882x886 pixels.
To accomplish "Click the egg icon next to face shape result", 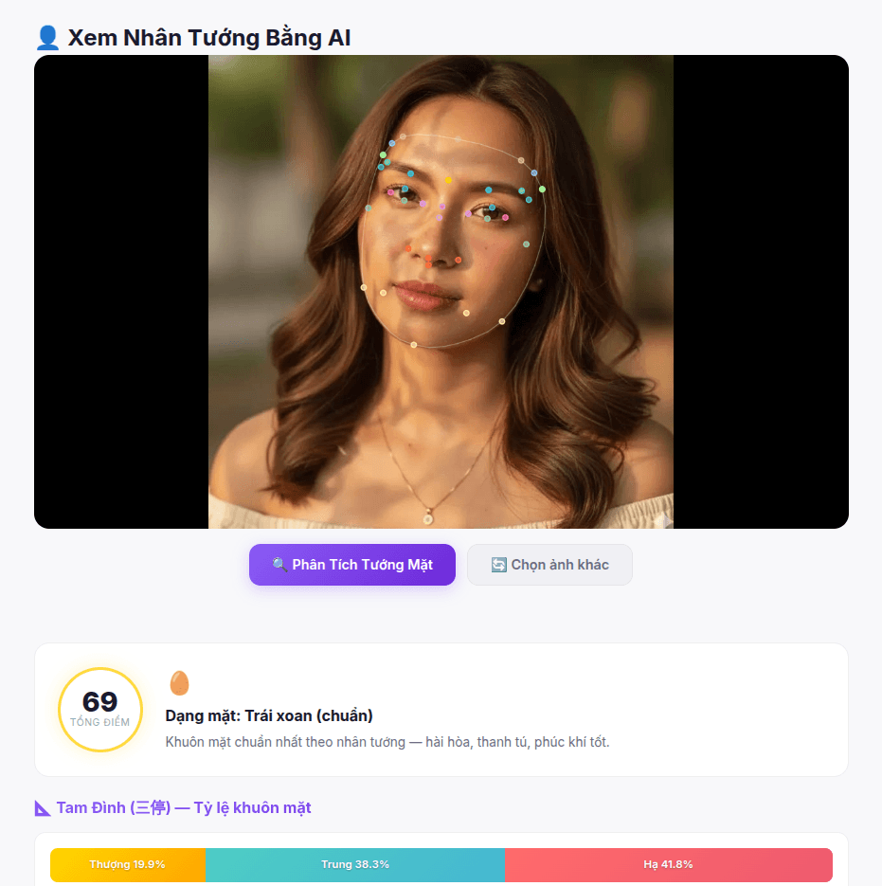I will tap(179, 682).
